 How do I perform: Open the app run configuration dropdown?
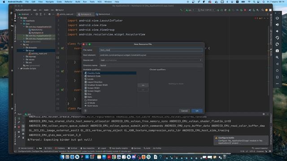189,10
